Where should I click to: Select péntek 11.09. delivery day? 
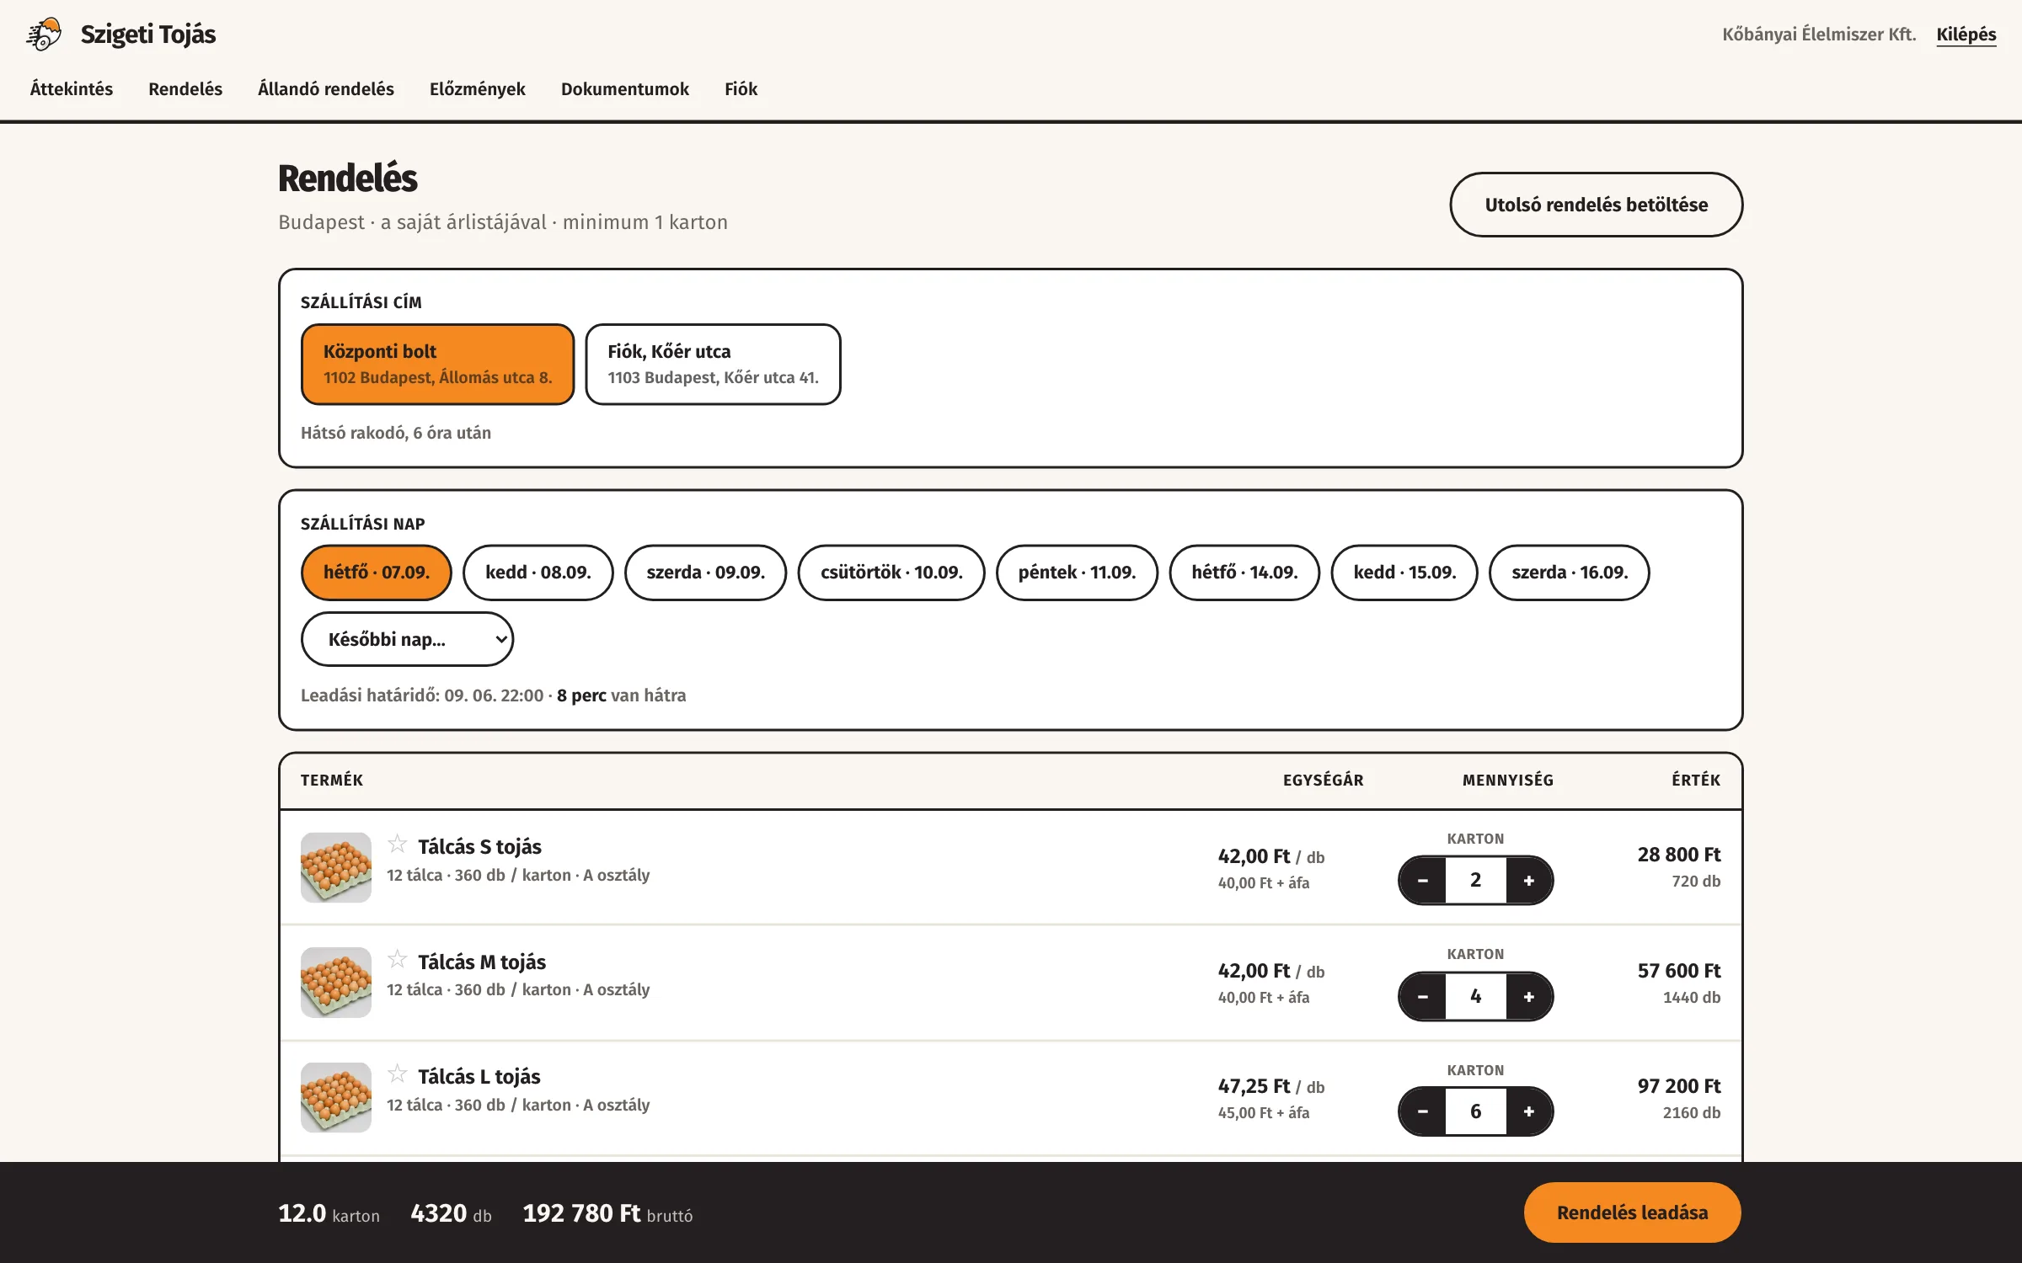point(1077,573)
